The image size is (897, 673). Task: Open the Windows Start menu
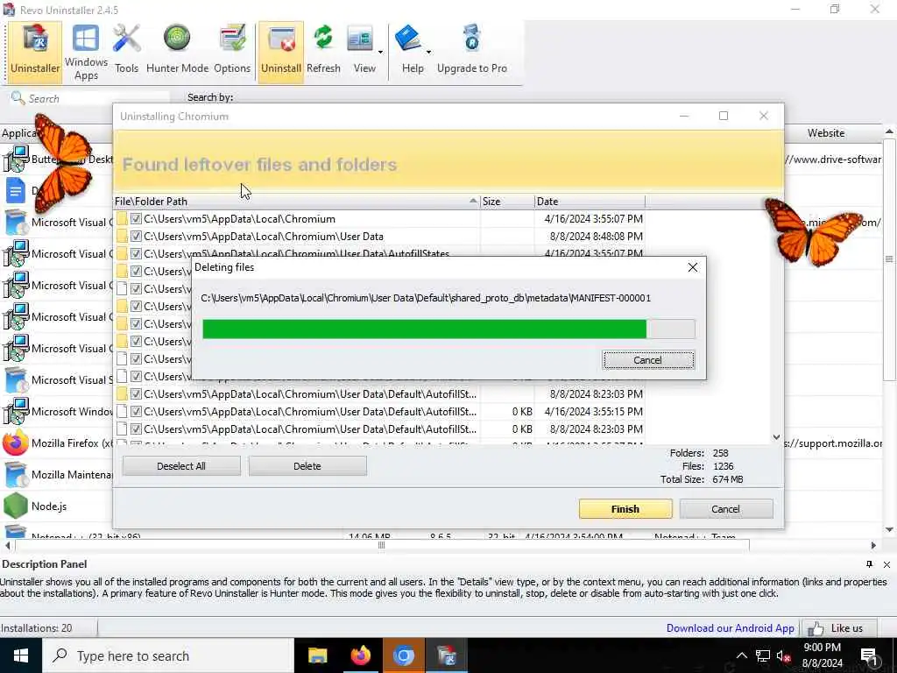[x=21, y=655]
